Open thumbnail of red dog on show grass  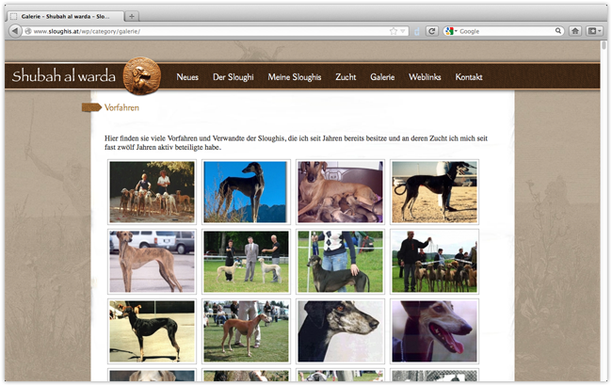246,331
